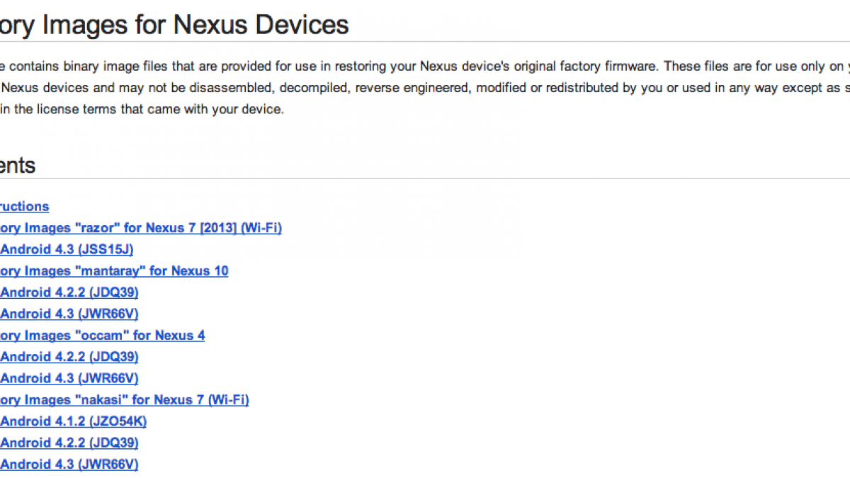The height and width of the screenshot is (478, 850).
Task: Open Factory Images "occam" for Nexus 4 link
Action: point(103,336)
